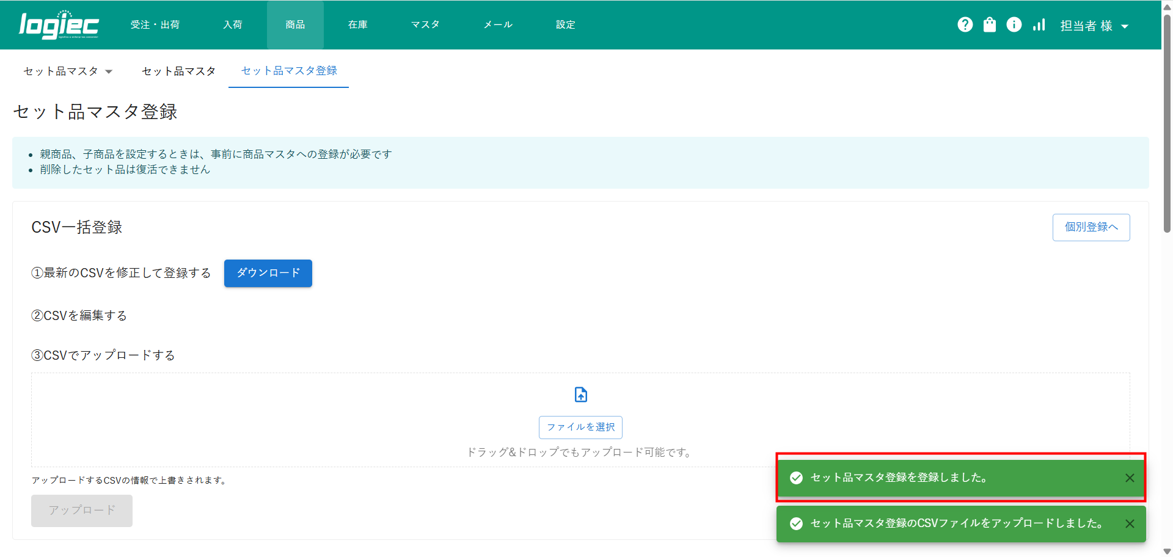Expand the 担当者 様 user dropdown
This screenshot has height=557, width=1173.
click(x=1094, y=26)
